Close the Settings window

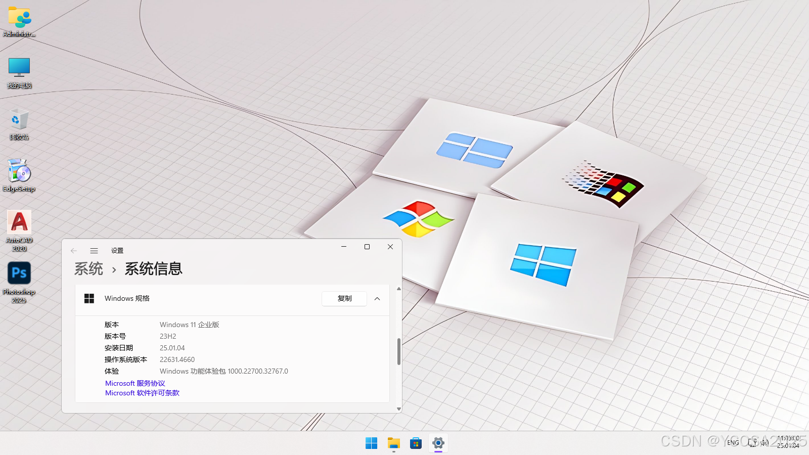tap(390, 247)
